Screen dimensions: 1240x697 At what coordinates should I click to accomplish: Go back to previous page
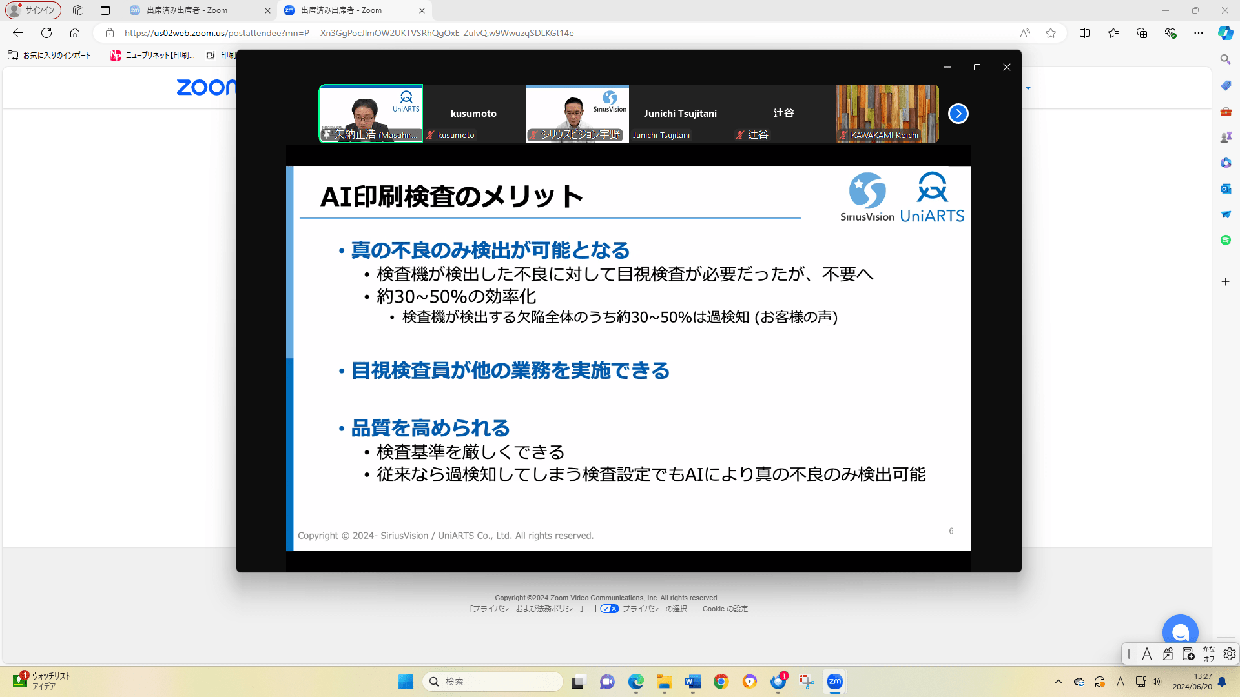[x=18, y=33]
